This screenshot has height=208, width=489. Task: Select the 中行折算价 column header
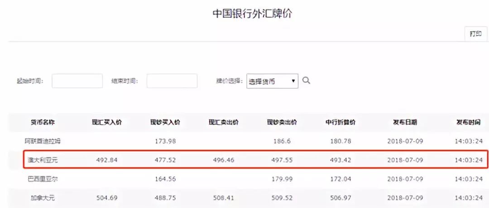pyautogui.click(x=340, y=123)
